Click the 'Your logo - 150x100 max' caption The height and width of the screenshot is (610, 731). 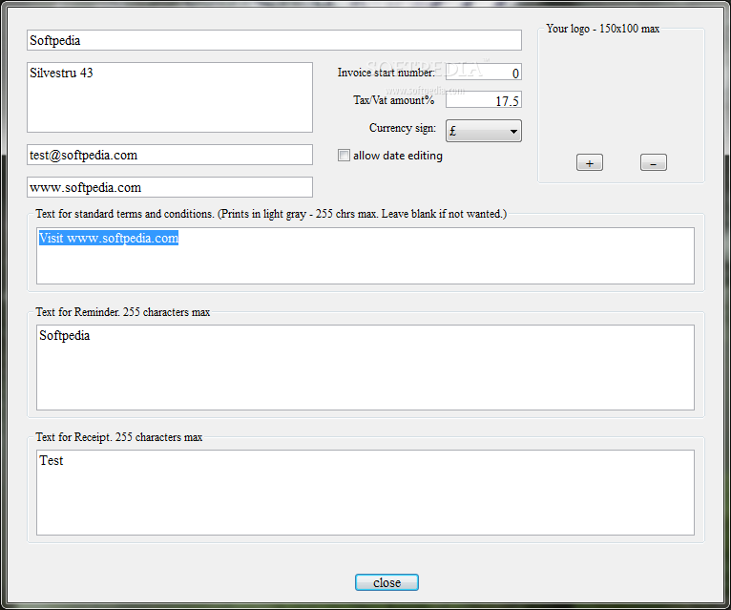click(603, 29)
